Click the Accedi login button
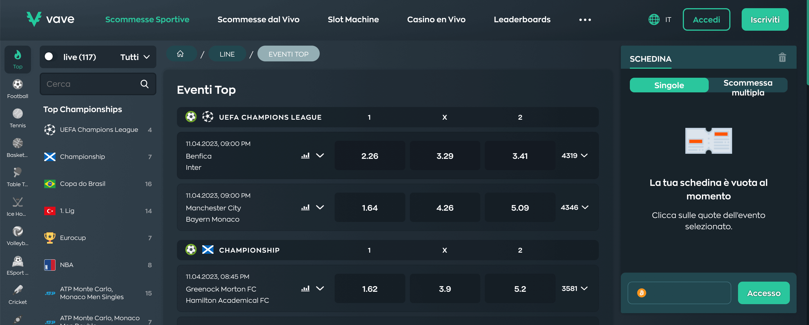 pyautogui.click(x=706, y=19)
